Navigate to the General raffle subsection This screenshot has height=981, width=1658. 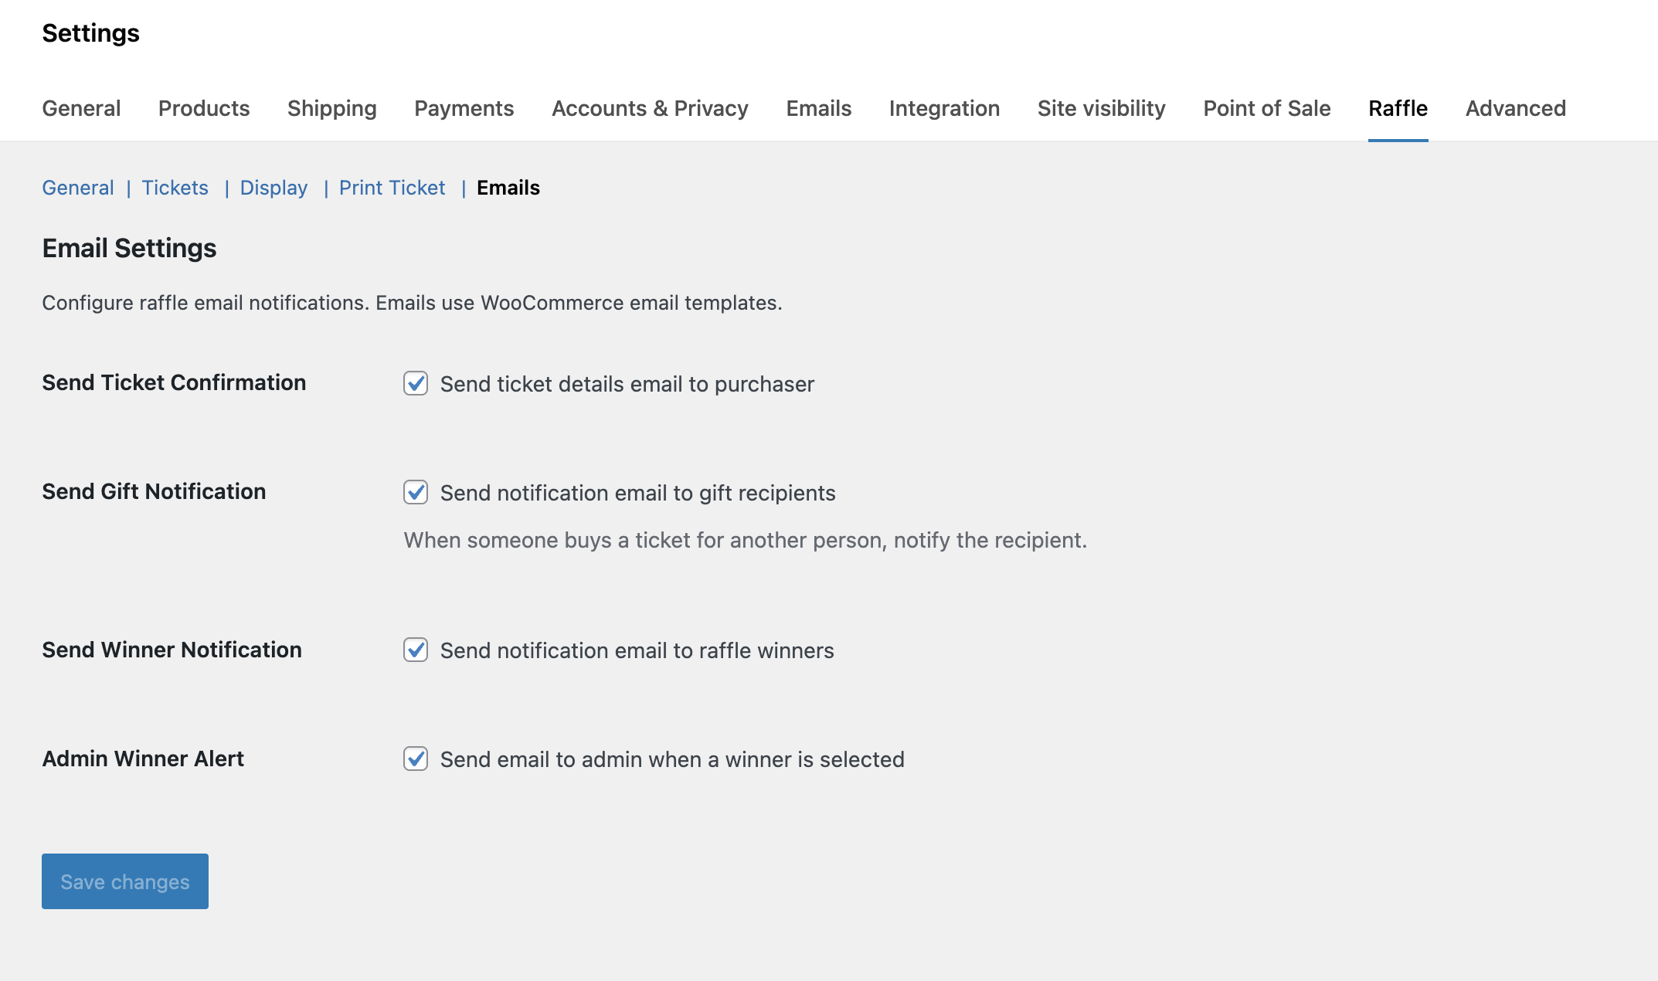pos(77,187)
